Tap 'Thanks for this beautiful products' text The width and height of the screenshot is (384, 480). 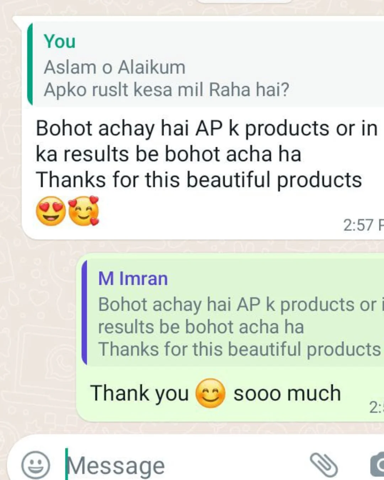click(199, 180)
